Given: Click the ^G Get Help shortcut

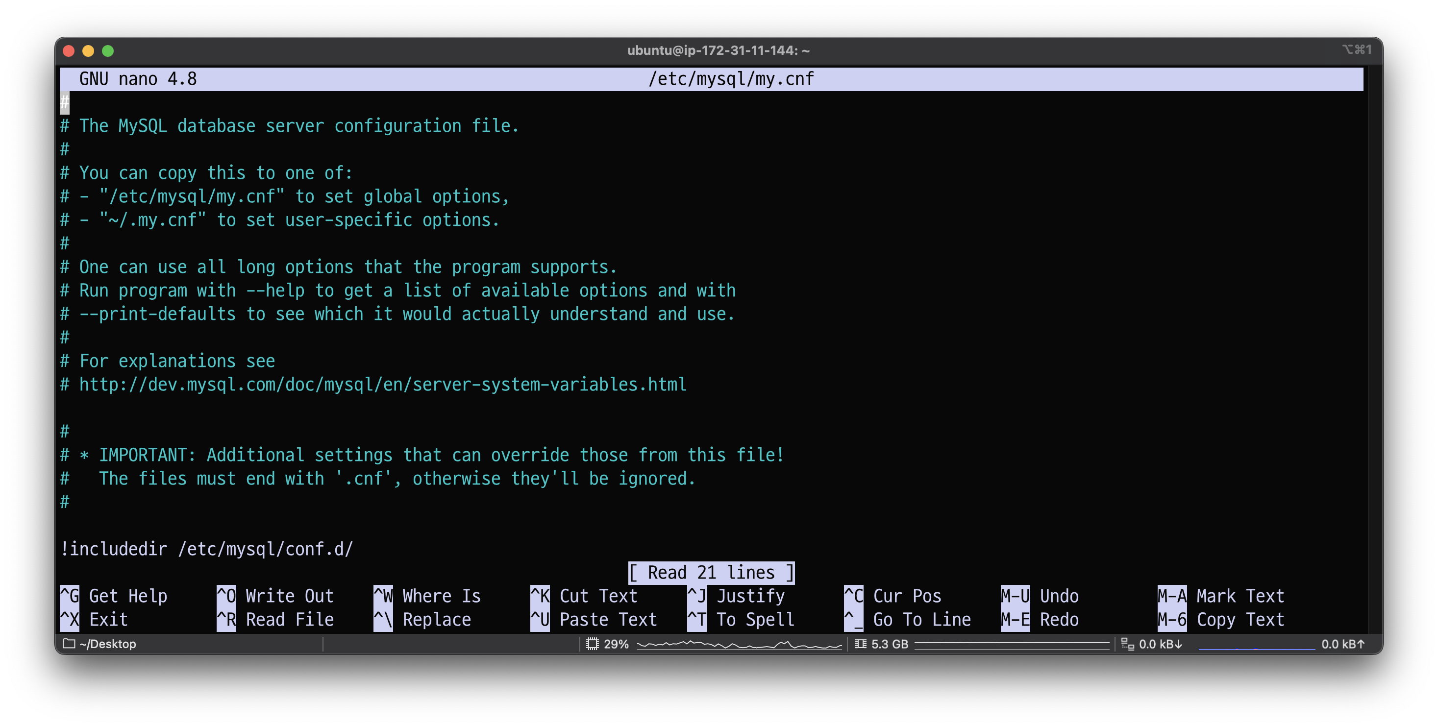Looking at the screenshot, I should tap(113, 596).
